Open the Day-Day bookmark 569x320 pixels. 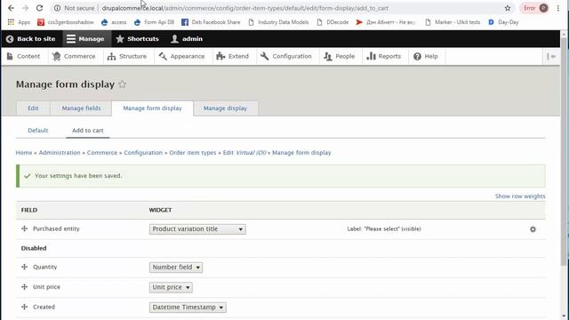[x=503, y=22]
